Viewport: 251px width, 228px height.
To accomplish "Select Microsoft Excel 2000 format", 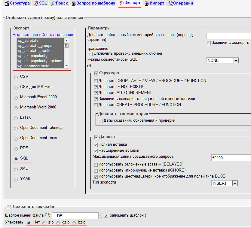I will click(16, 98).
